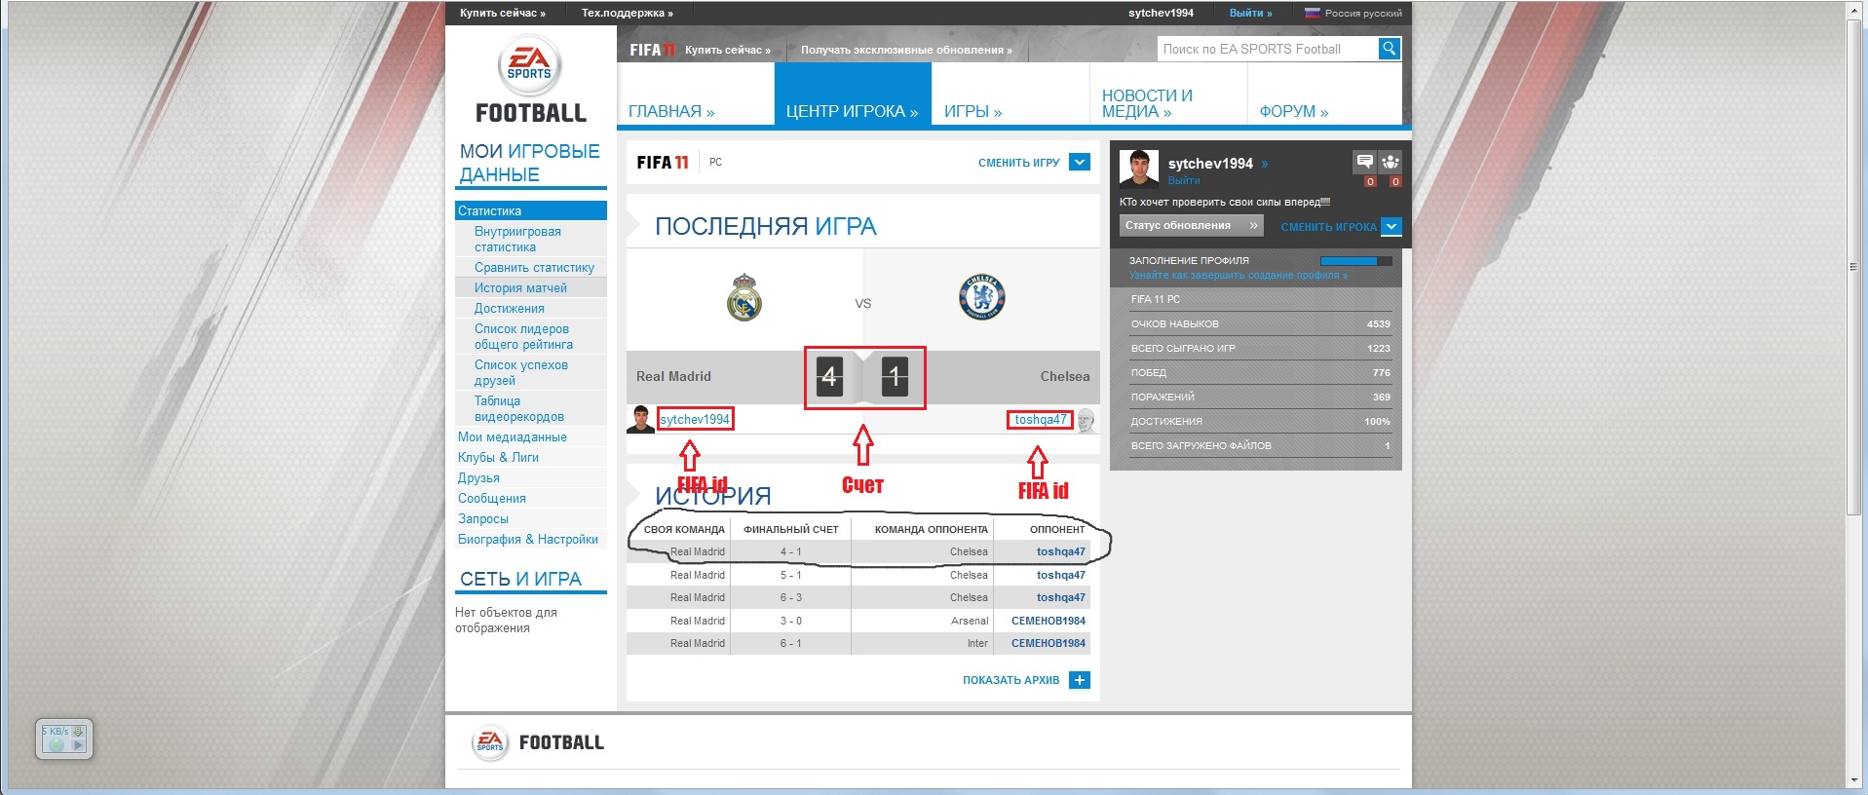Click the search magnifier icon
The height and width of the screenshot is (795, 1868).
point(1390,48)
